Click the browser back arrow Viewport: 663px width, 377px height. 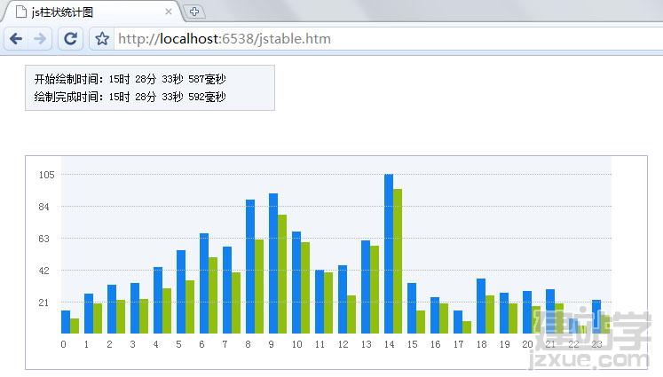pos(16,39)
